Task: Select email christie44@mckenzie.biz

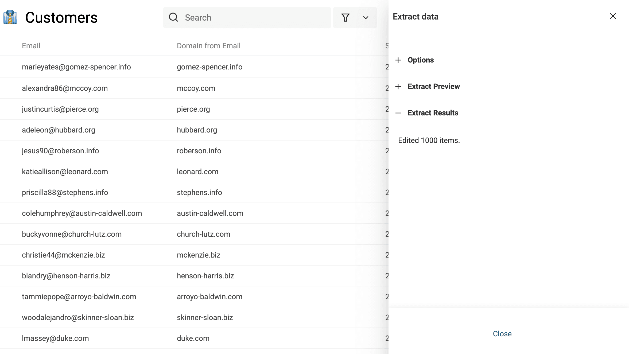Action: (x=63, y=255)
